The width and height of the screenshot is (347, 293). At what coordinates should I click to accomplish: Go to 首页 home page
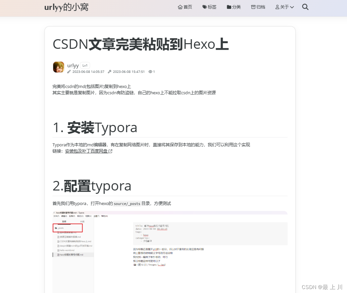tap(185, 7)
